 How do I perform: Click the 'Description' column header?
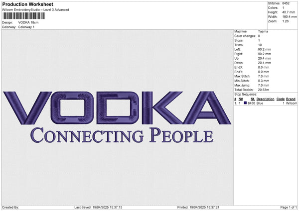coord(266,99)
